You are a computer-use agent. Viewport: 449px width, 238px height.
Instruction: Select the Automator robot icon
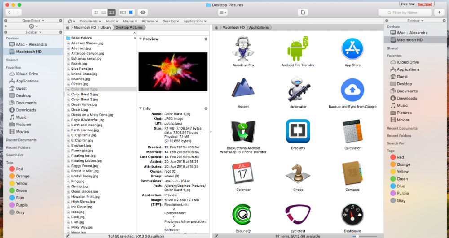click(x=298, y=90)
